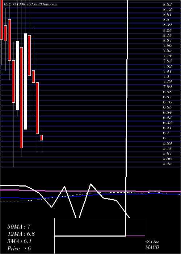Select the Price : 6 legend entry

19,249
